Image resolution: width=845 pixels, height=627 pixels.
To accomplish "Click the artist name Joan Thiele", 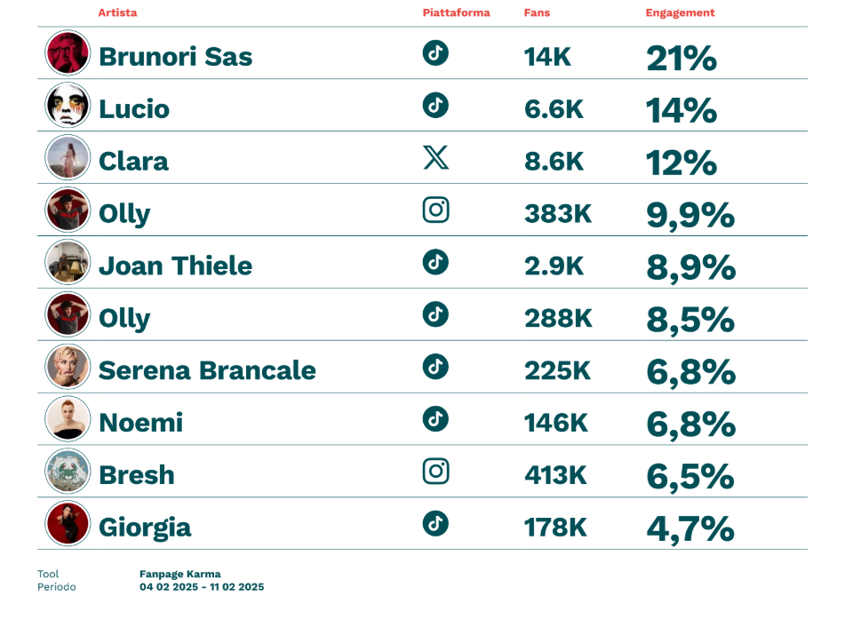I will [175, 266].
